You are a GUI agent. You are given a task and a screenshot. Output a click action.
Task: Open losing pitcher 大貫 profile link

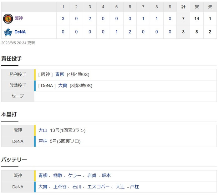point(63,85)
